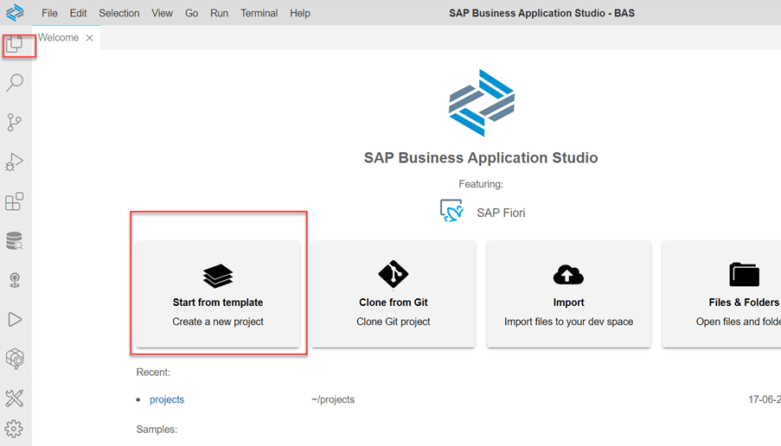The height and width of the screenshot is (446, 781).
Task: Open the Terminal menu
Action: pos(259,13)
